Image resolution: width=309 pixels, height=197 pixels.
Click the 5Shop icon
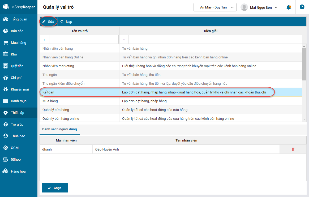[6, 159]
